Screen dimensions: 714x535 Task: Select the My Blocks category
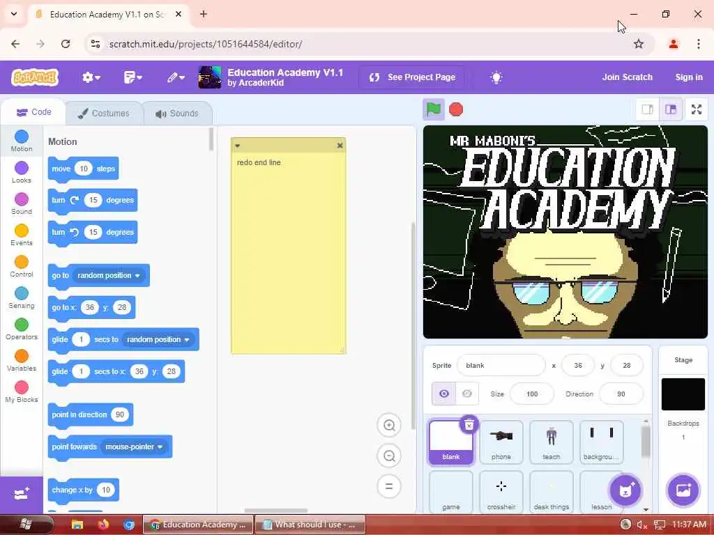pyautogui.click(x=22, y=392)
